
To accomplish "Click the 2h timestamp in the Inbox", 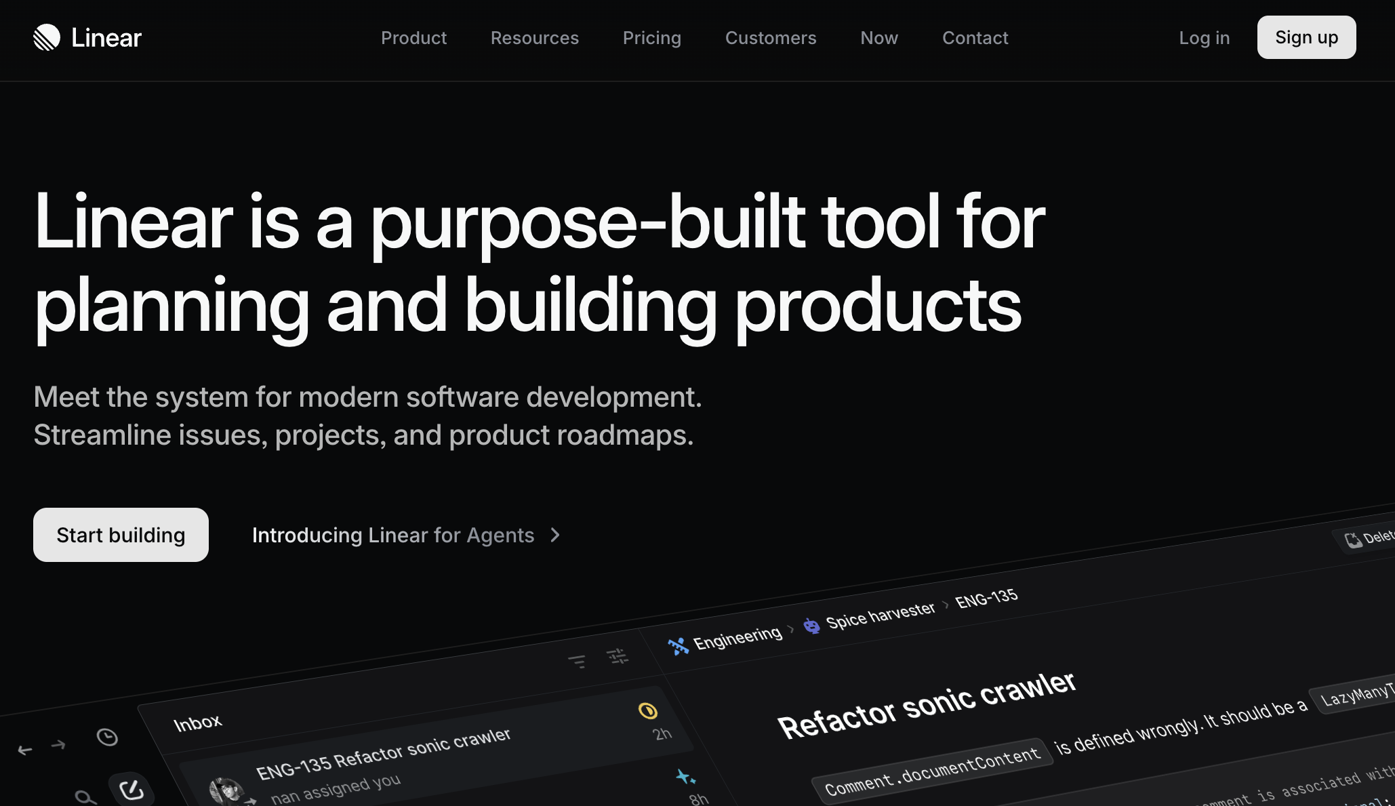I will 662,734.
